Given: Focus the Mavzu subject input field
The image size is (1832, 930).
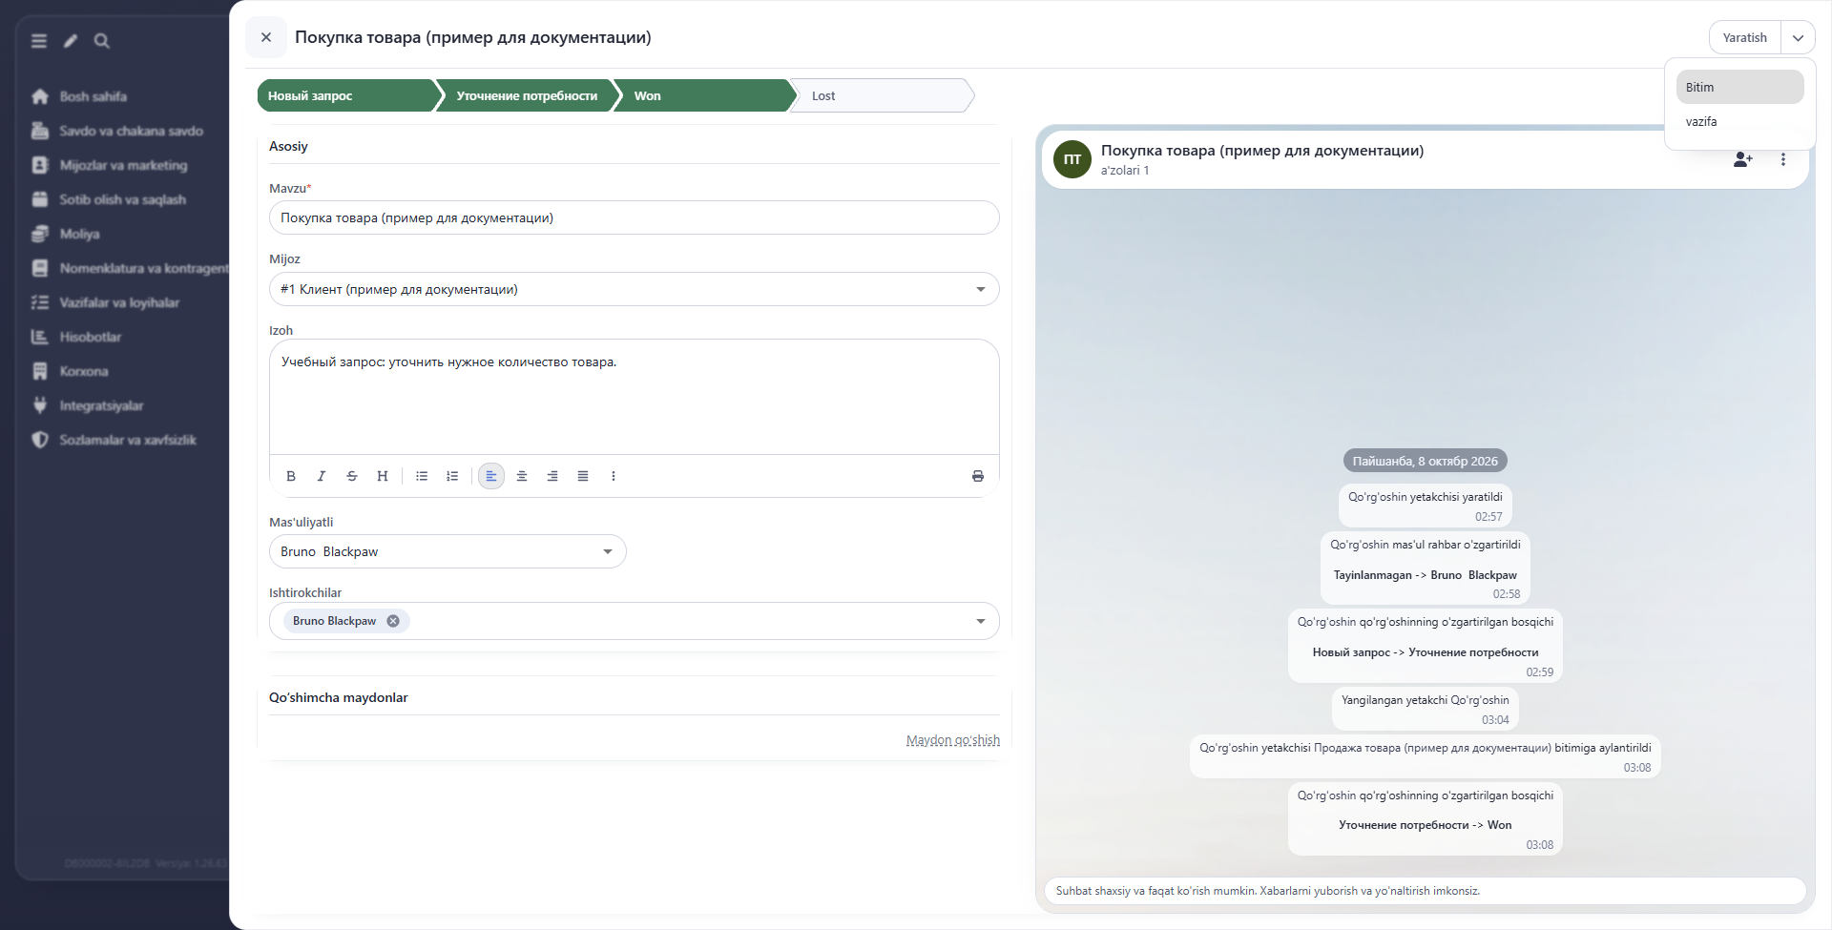Looking at the screenshot, I should pyautogui.click(x=634, y=217).
